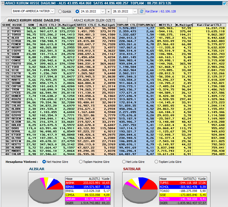The height and width of the screenshot is (207, 228).
Task: Sort by HiSSE column header
Action: point(17,25)
